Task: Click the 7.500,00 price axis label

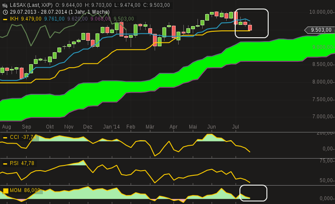Action: [x=323, y=99]
